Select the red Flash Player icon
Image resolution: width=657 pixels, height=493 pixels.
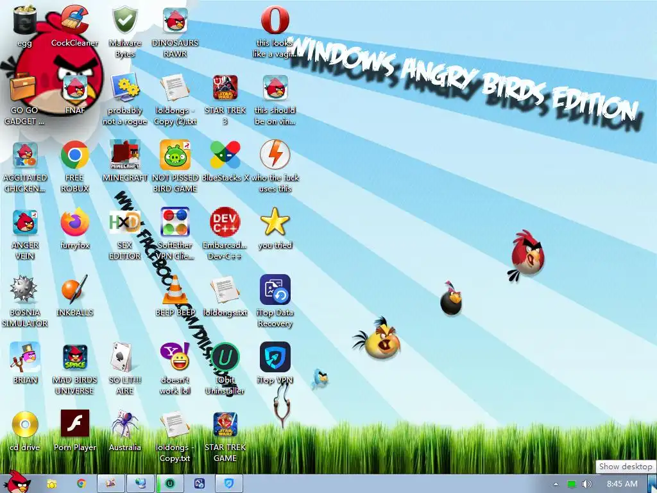(75, 424)
